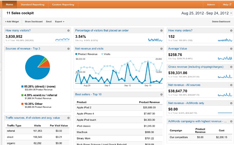234x145 pixels.
Task: Open the Help link
Action: click(227, 4)
